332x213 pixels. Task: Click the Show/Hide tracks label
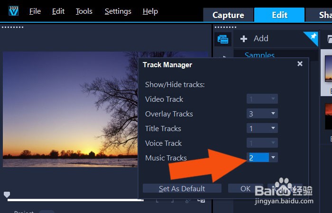click(175, 85)
